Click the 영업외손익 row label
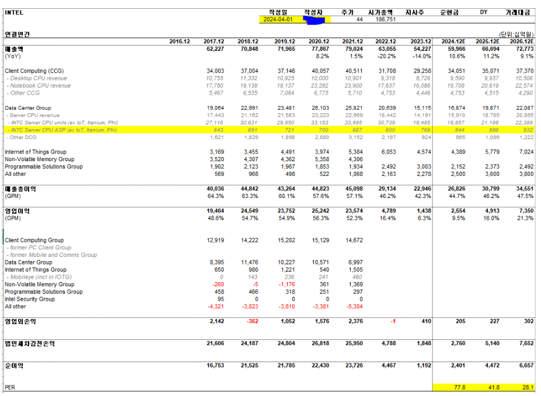 pos(20,321)
